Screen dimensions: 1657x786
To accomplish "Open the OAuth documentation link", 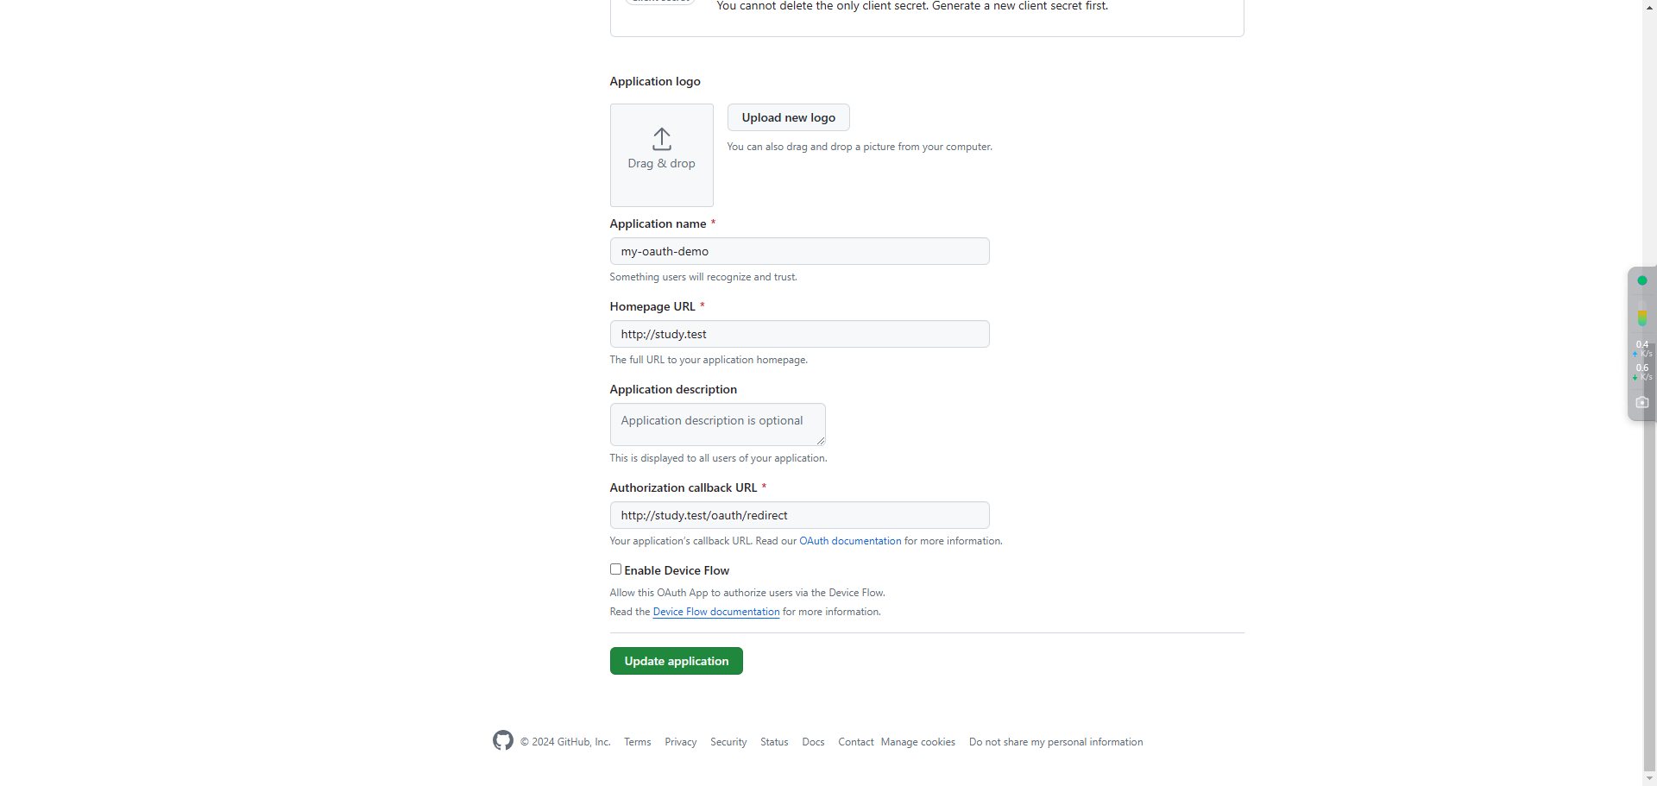I will pos(849,540).
